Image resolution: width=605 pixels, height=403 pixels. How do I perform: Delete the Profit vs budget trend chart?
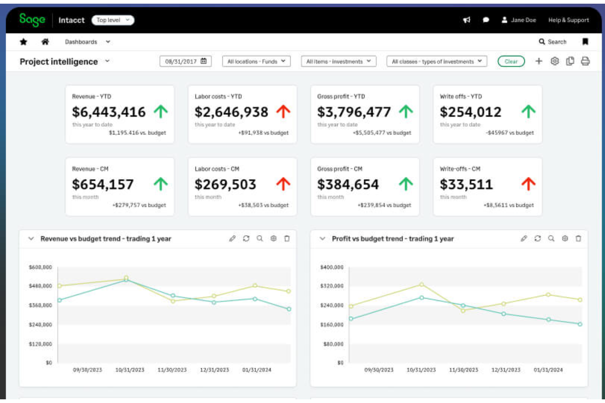tap(578, 238)
